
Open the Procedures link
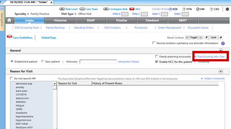pyautogui.click(x=141, y=28)
